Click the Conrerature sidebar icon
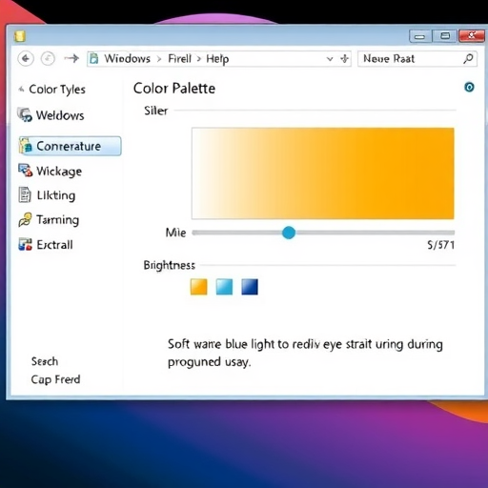Viewport: 488px width, 488px height. (26, 146)
